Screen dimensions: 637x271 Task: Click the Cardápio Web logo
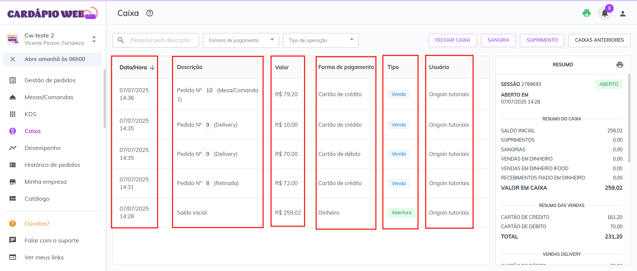click(52, 13)
